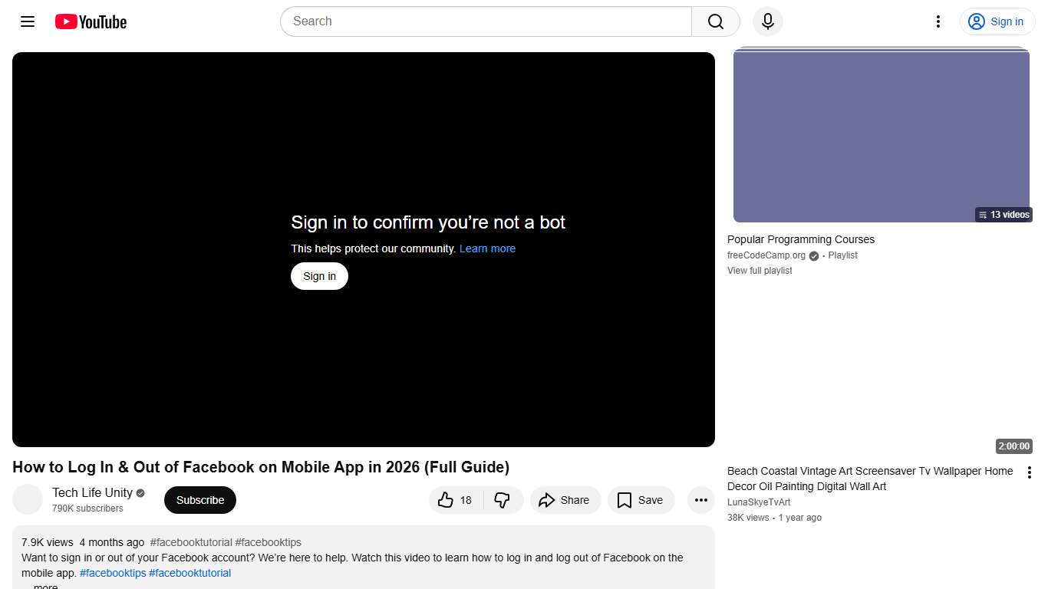The image size is (1048, 589).
Task: Click the Search input field
Action: [485, 21]
